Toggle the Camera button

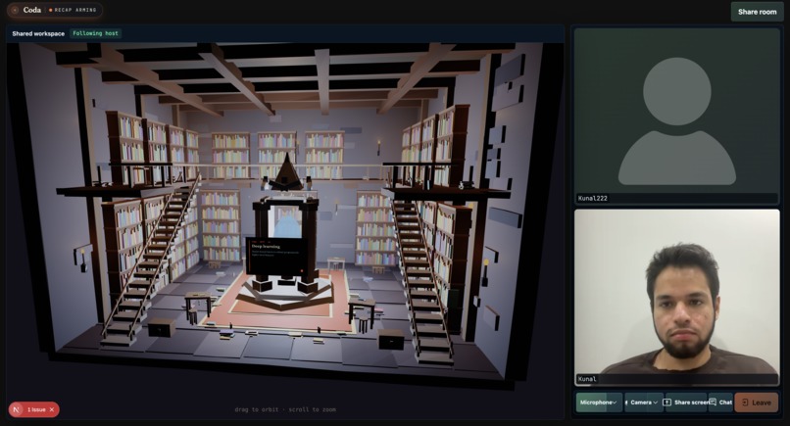pos(638,402)
